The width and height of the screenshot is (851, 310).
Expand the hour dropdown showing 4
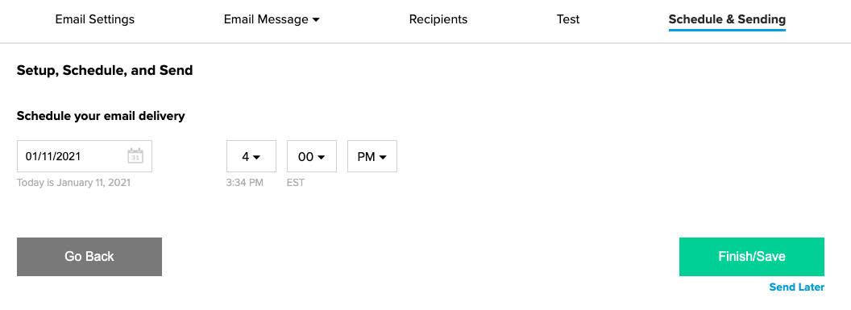[251, 157]
